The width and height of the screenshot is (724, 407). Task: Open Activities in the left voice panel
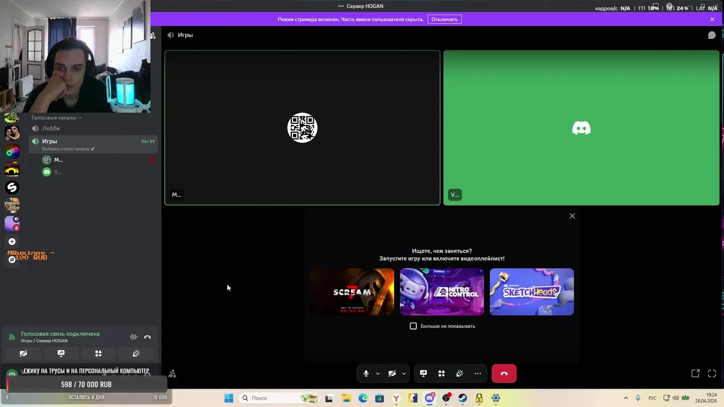click(98, 353)
